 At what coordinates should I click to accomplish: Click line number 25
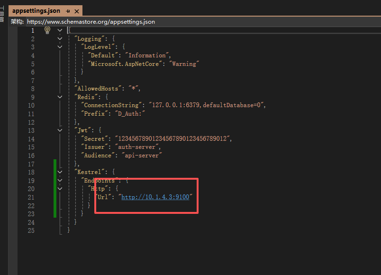coord(31,230)
